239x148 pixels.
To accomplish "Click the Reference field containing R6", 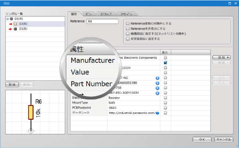I will tap(103, 21).
